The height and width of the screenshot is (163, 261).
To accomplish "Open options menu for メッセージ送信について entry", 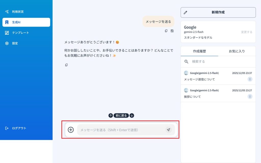I will [250, 79].
